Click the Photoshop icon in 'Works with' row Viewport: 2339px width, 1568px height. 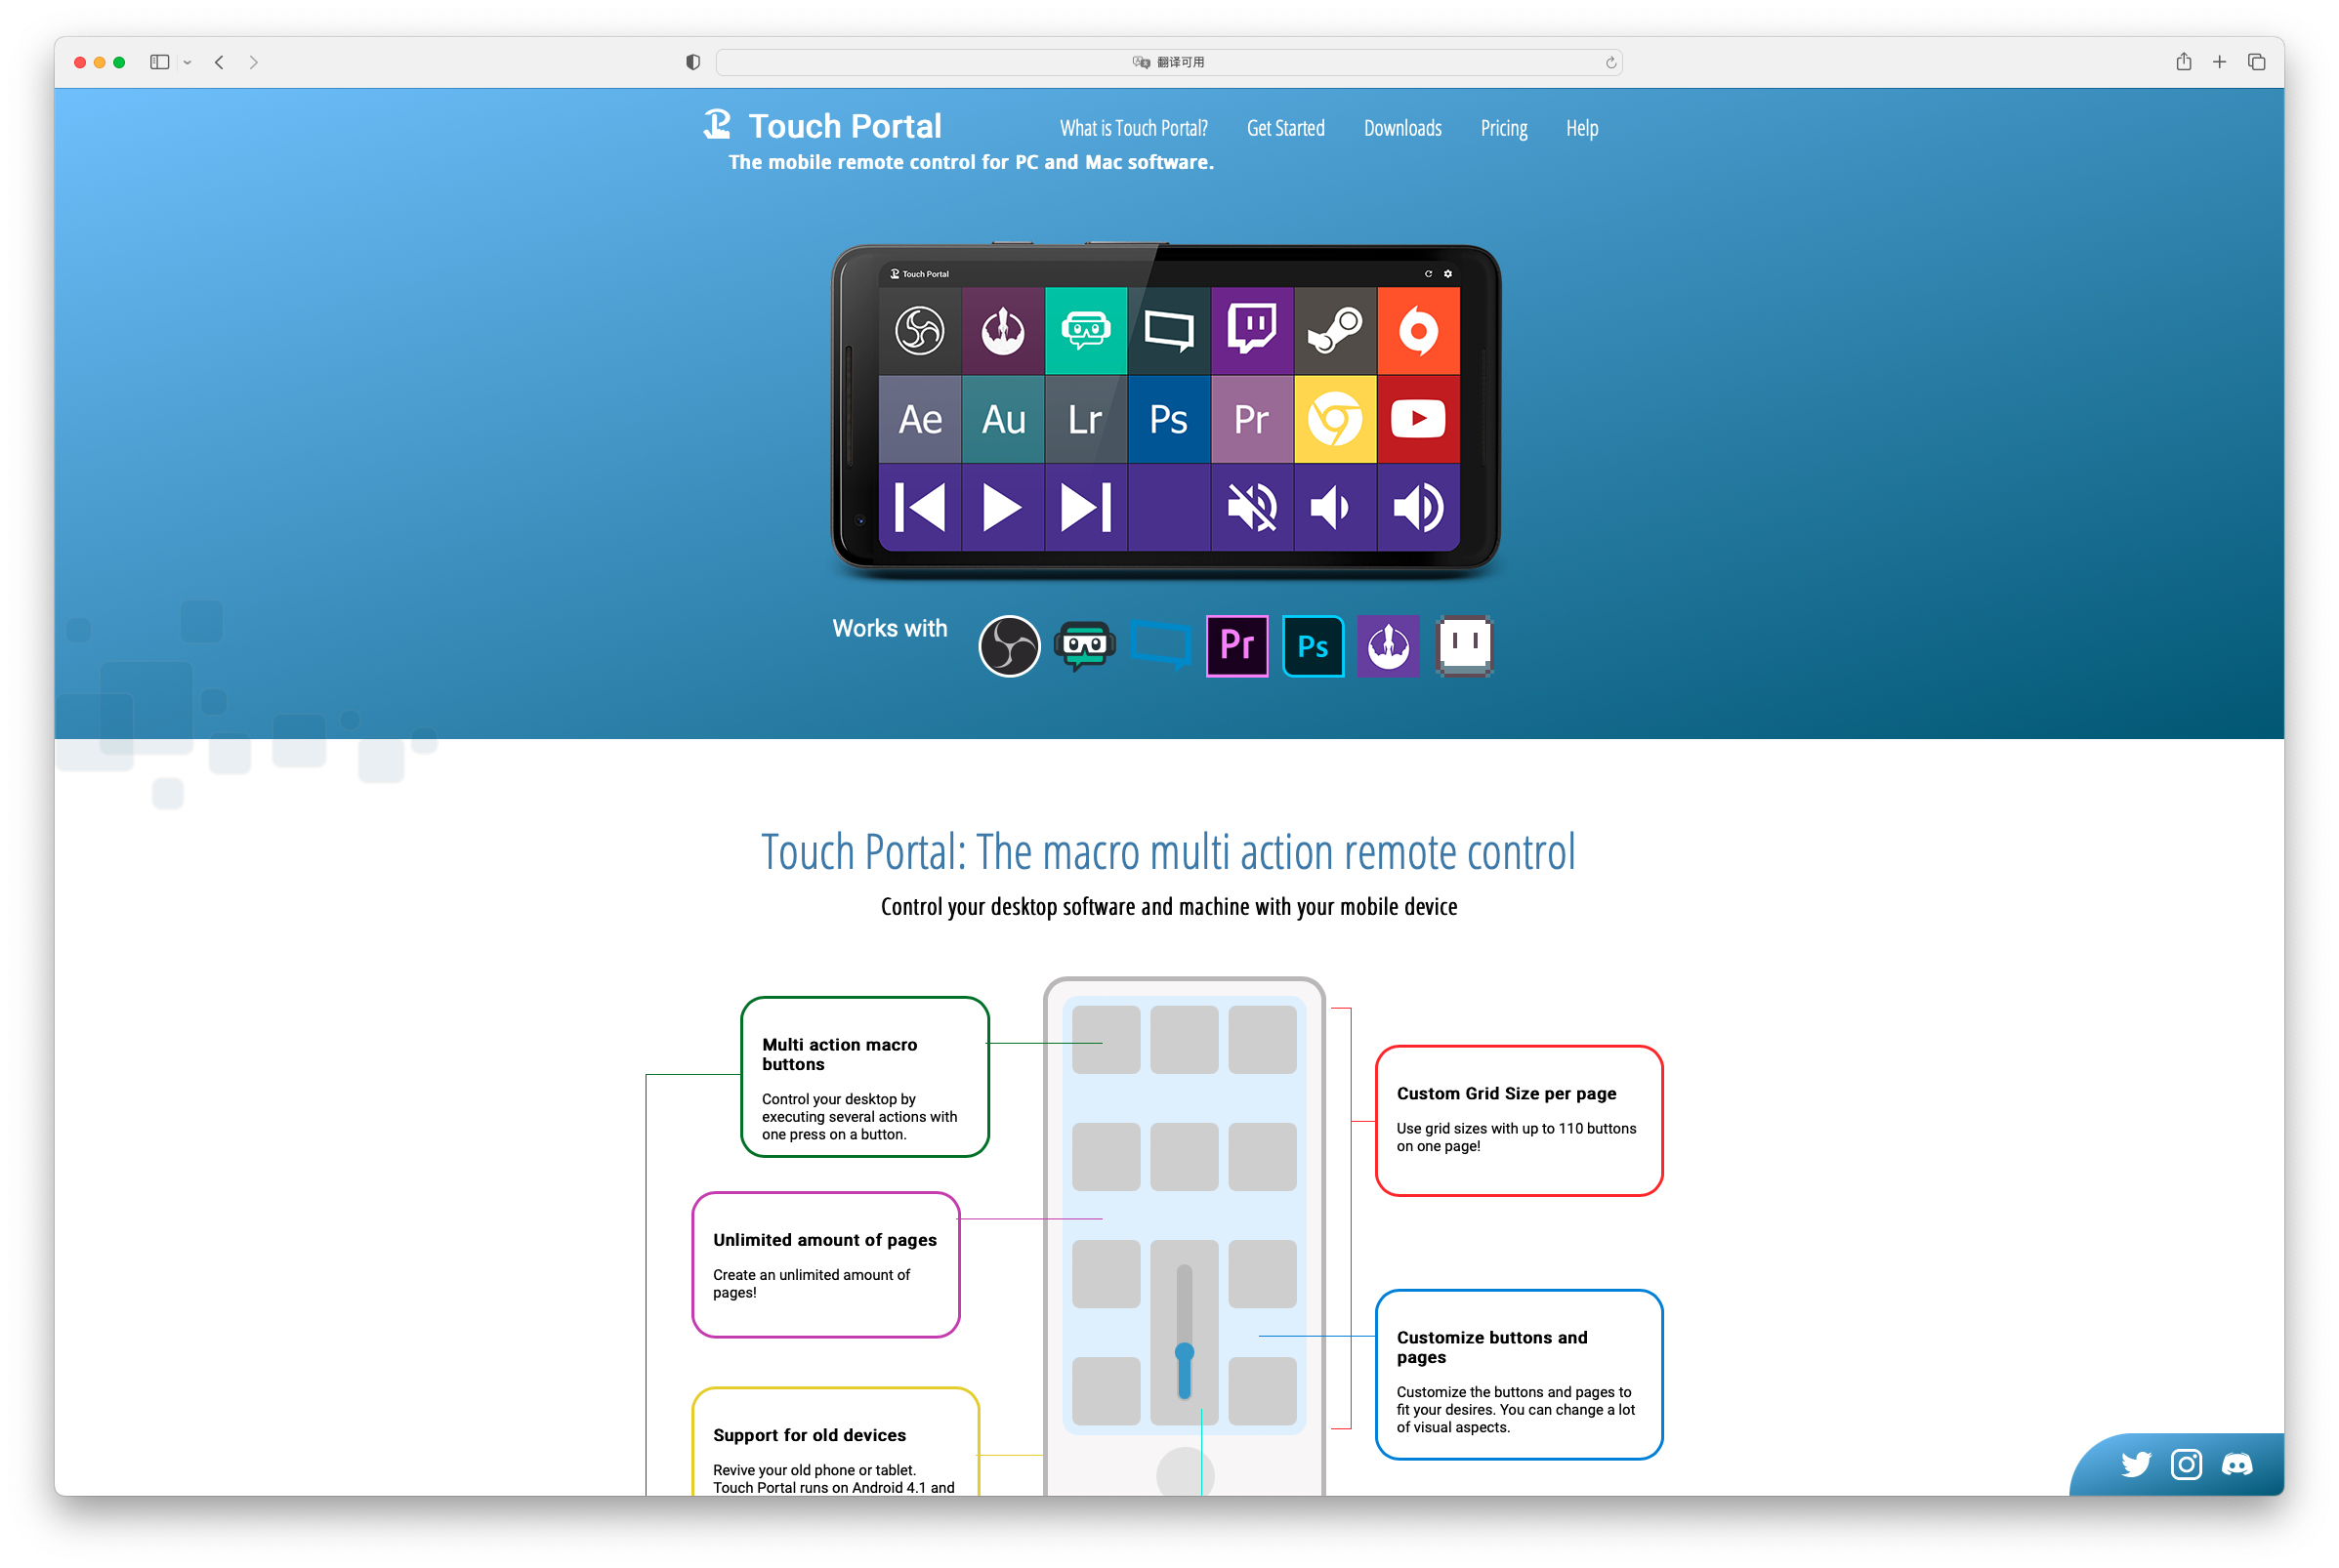tap(1312, 646)
